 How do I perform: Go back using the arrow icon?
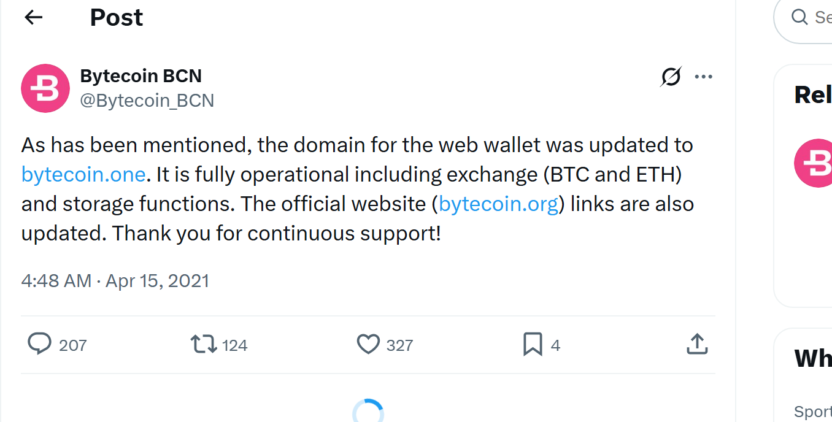tap(33, 17)
